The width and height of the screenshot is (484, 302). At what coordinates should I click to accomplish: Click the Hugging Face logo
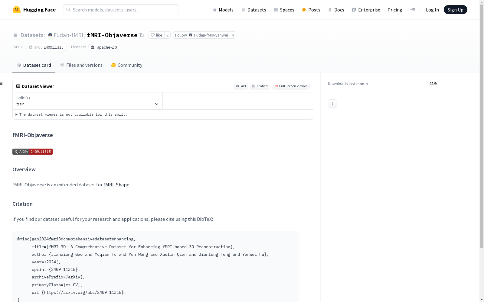(x=34, y=10)
